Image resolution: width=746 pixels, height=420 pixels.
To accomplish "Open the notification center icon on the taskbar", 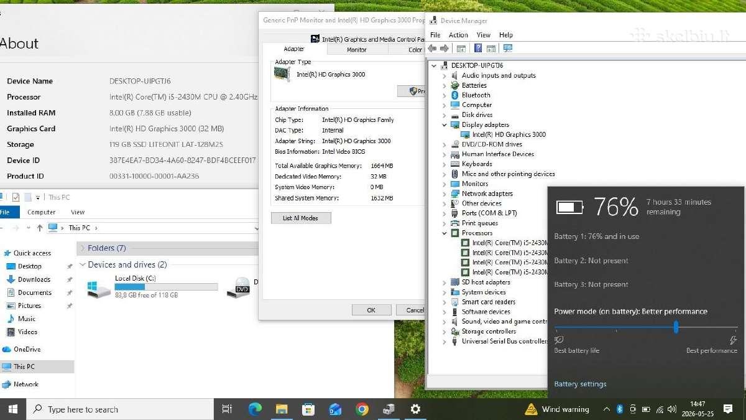I will (x=728, y=409).
